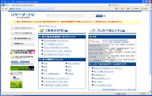Click the Live Search input box
152x96 pixels.
pos(132,5)
